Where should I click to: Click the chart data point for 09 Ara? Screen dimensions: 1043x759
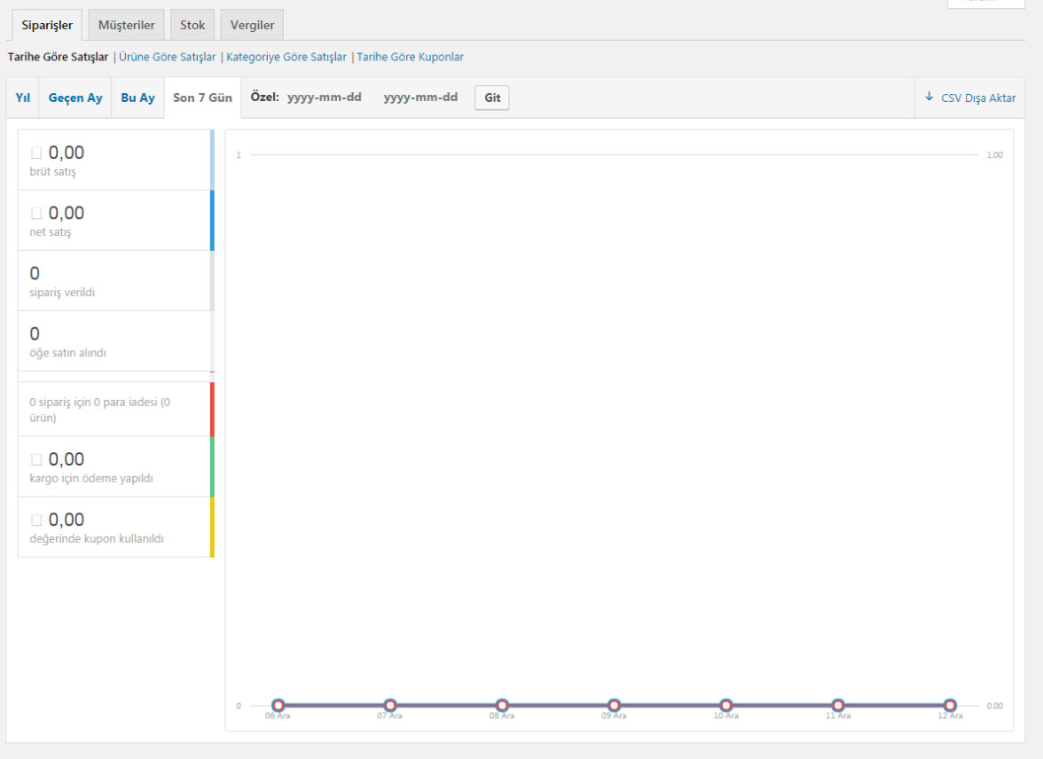pyautogui.click(x=614, y=705)
